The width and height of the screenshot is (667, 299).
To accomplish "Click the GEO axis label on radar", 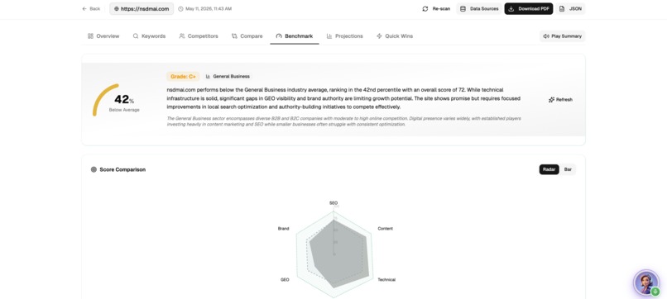I will [285, 279].
